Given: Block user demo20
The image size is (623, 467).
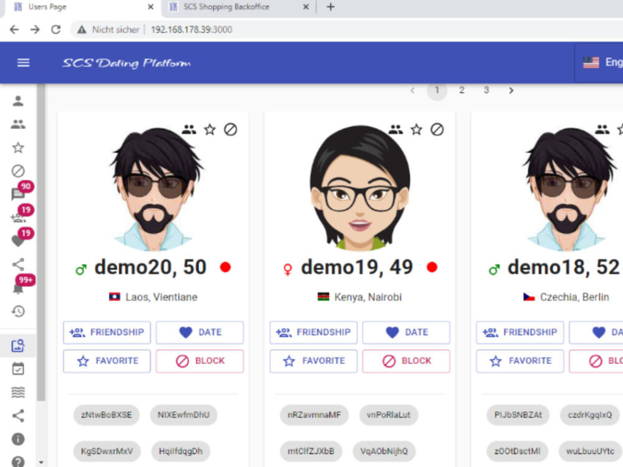Looking at the screenshot, I should click(x=200, y=361).
